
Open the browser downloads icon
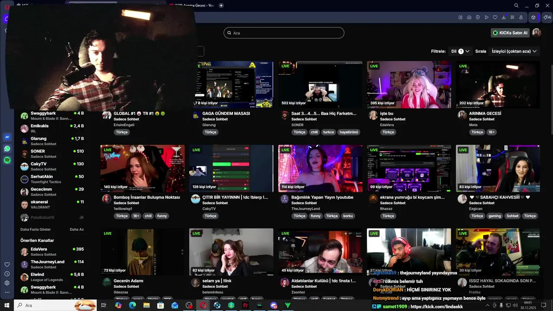tap(504, 17)
